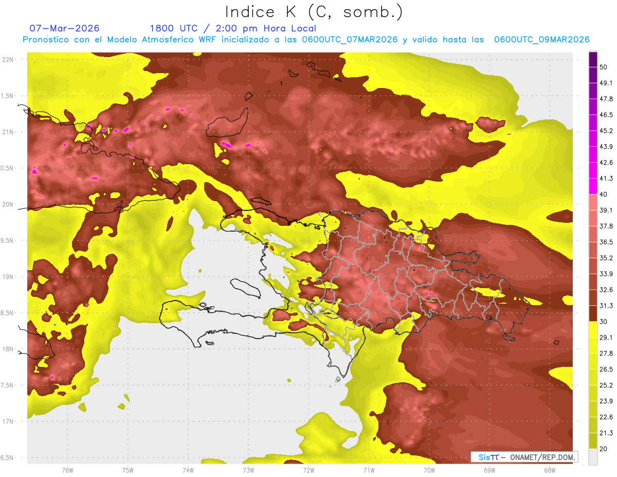Click the legend value 27.8
Viewport: 617px width, 477px height.
tap(606, 354)
